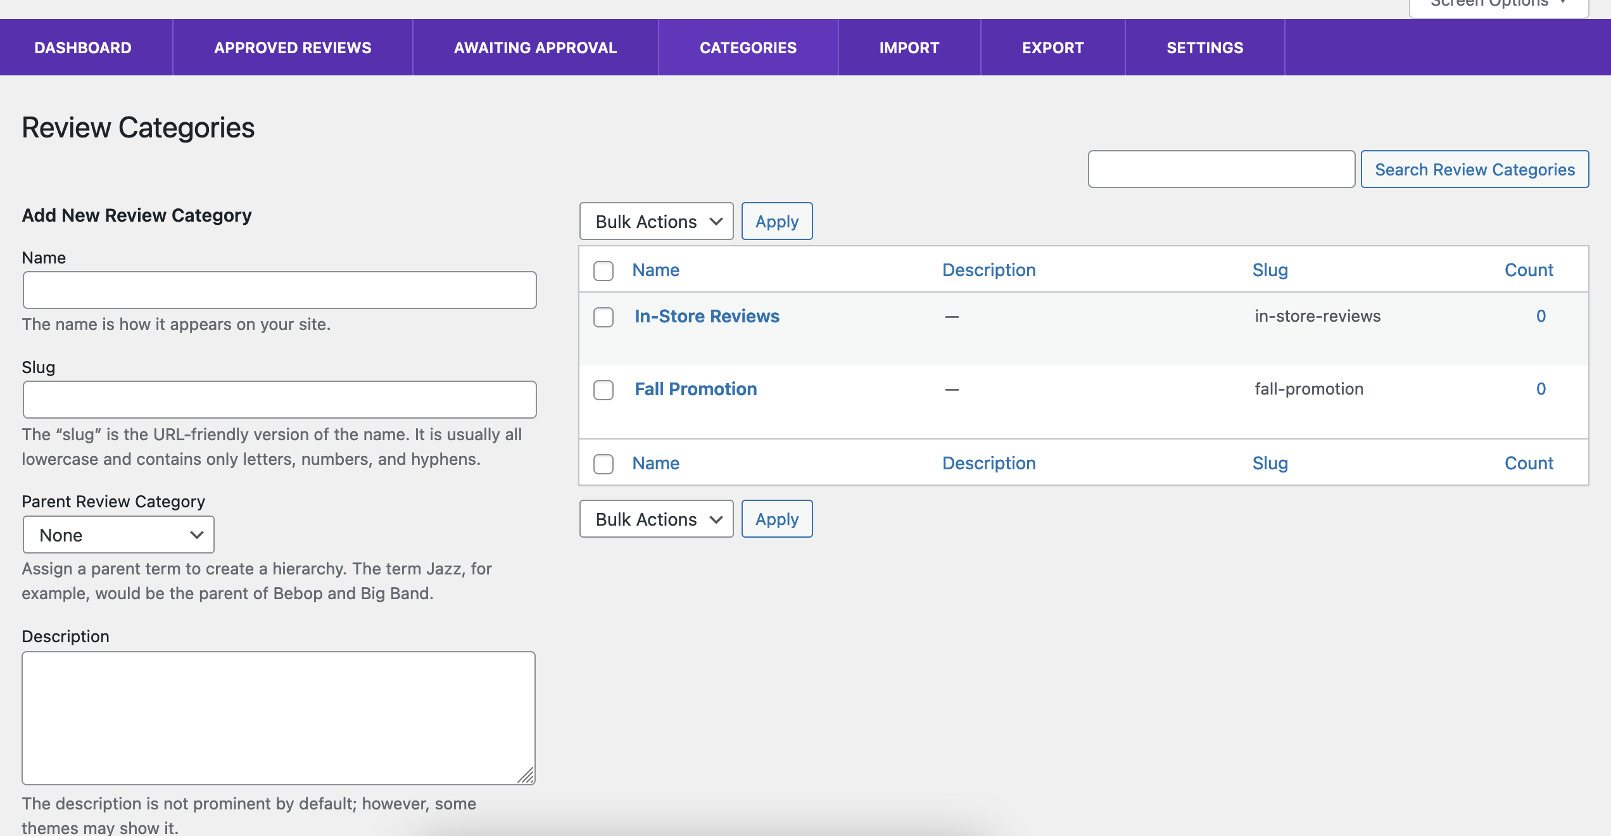Enable the header row select-all checkbox
The width and height of the screenshot is (1611, 836).
[x=603, y=269]
